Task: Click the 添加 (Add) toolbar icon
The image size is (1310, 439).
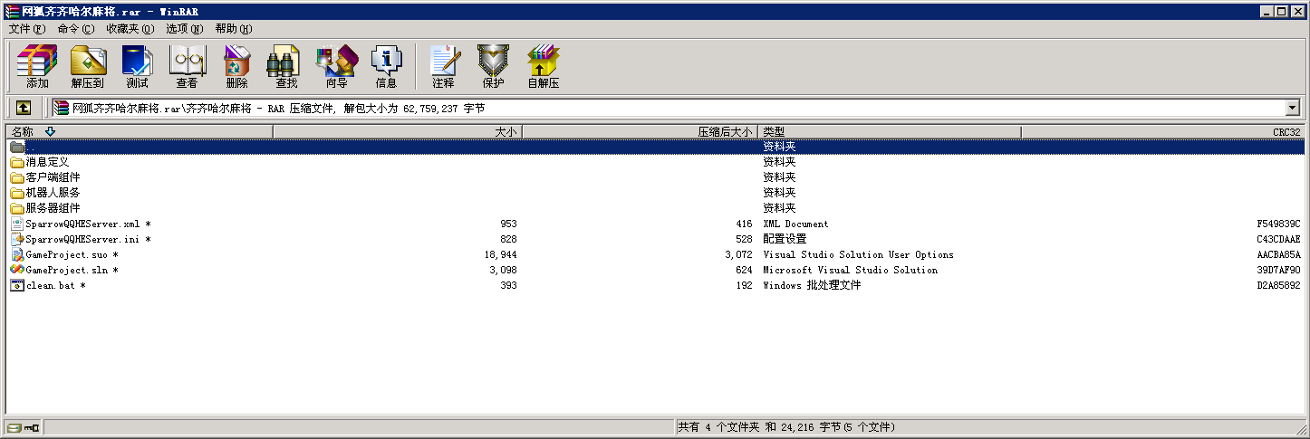Action: pyautogui.click(x=37, y=66)
